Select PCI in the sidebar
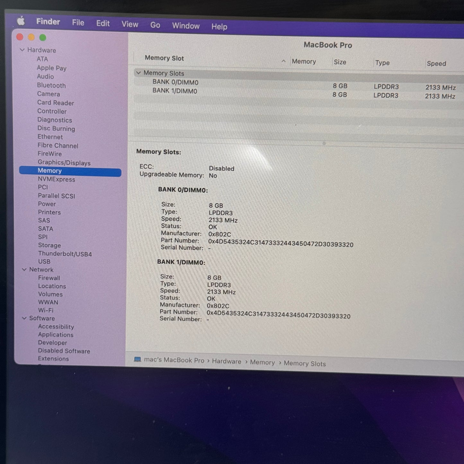Image resolution: width=464 pixels, height=464 pixels. click(x=43, y=187)
